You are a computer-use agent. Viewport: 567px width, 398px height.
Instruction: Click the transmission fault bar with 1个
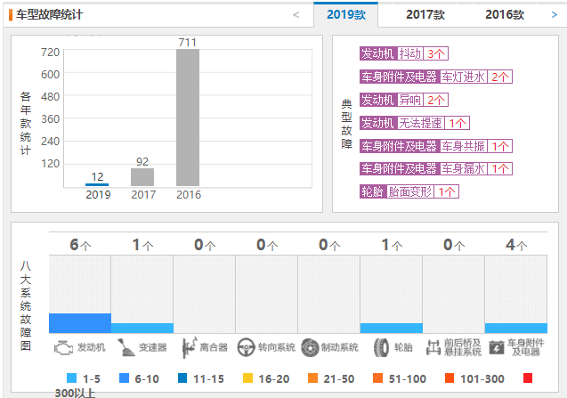[142, 329]
